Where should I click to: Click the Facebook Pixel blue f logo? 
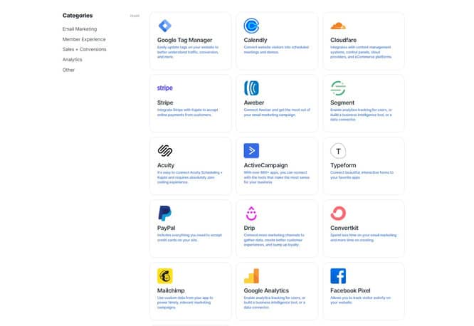click(338, 275)
